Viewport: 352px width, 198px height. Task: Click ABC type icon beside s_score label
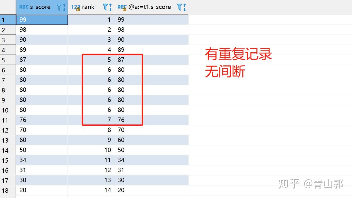[24, 7]
